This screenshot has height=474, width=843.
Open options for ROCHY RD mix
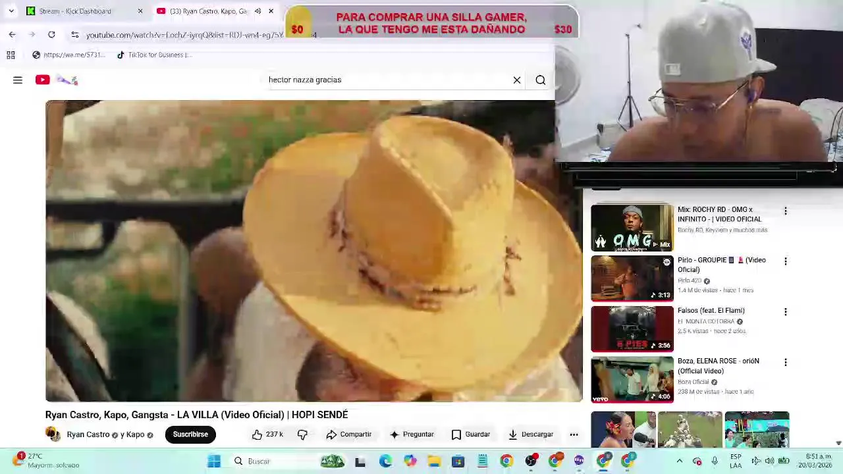[x=785, y=211]
